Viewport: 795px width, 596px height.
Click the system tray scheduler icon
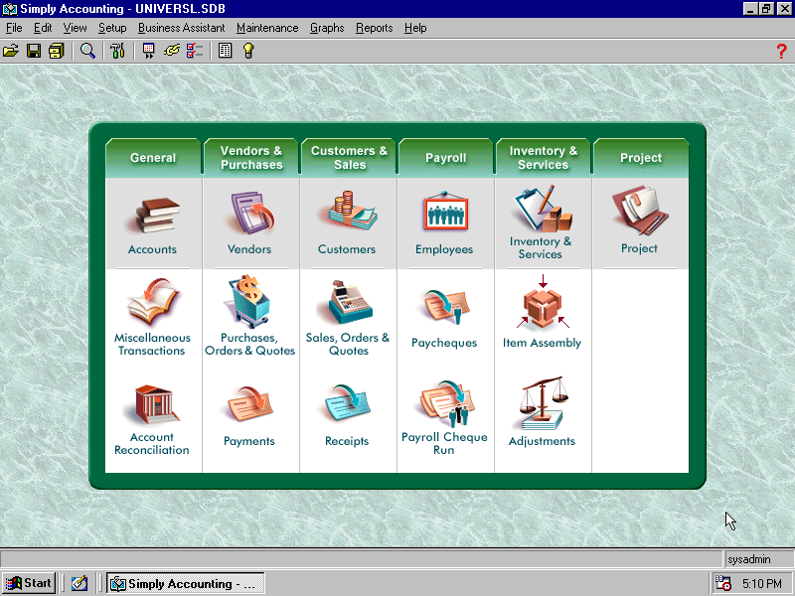(722, 583)
